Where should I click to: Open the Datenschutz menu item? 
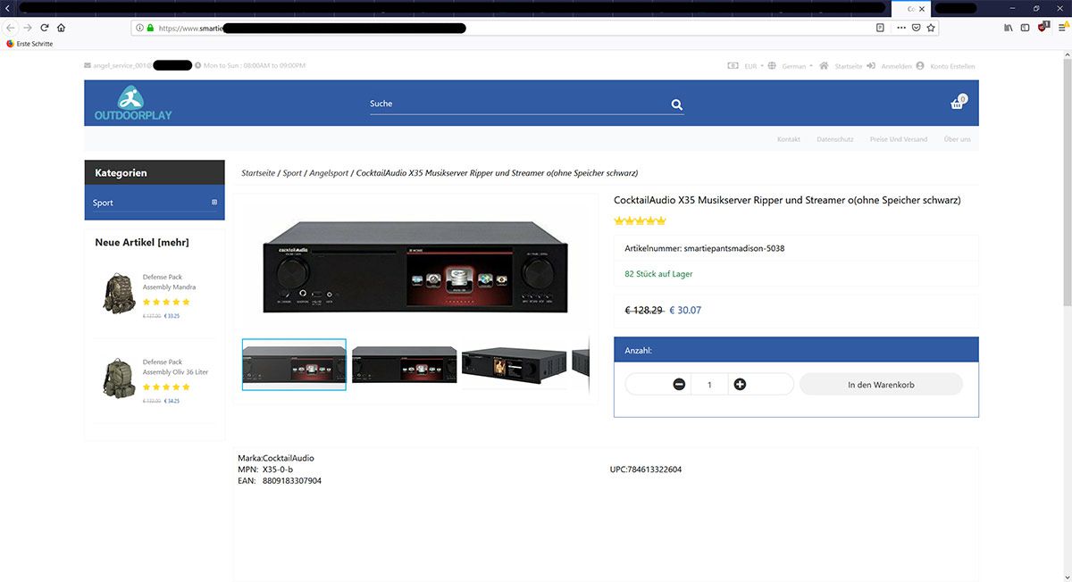(x=835, y=139)
